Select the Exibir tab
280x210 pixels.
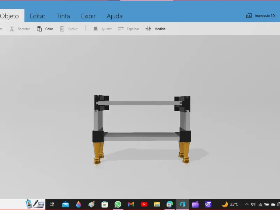click(x=88, y=16)
